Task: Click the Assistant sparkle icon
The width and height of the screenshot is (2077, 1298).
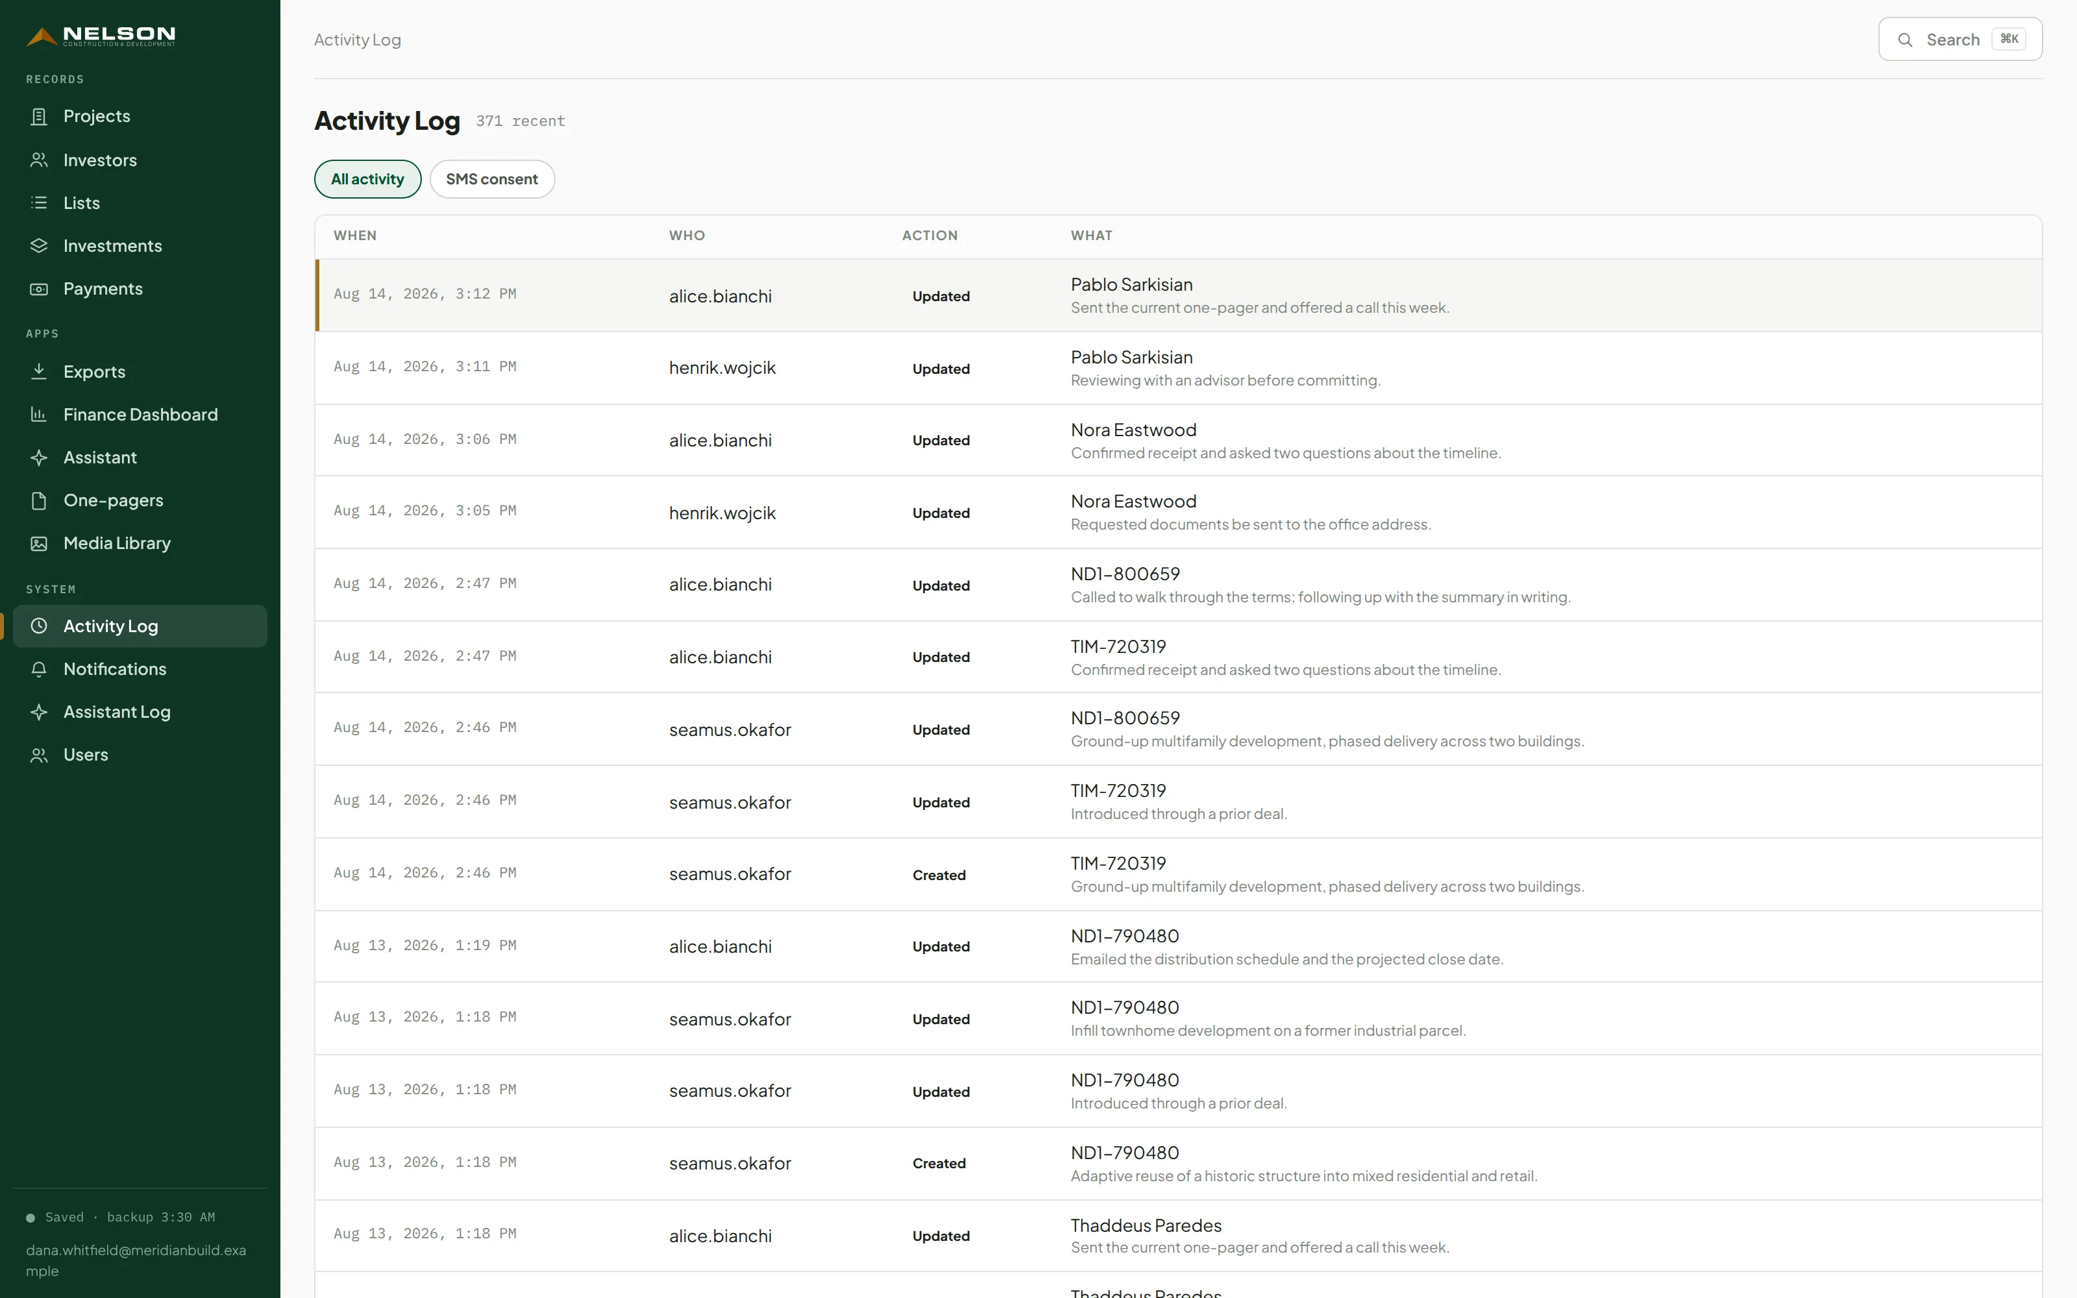Action: pyautogui.click(x=39, y=458)
